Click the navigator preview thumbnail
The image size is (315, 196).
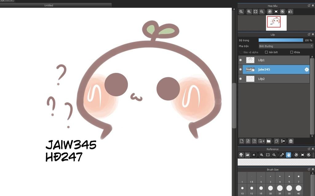(x=276, y=23)
